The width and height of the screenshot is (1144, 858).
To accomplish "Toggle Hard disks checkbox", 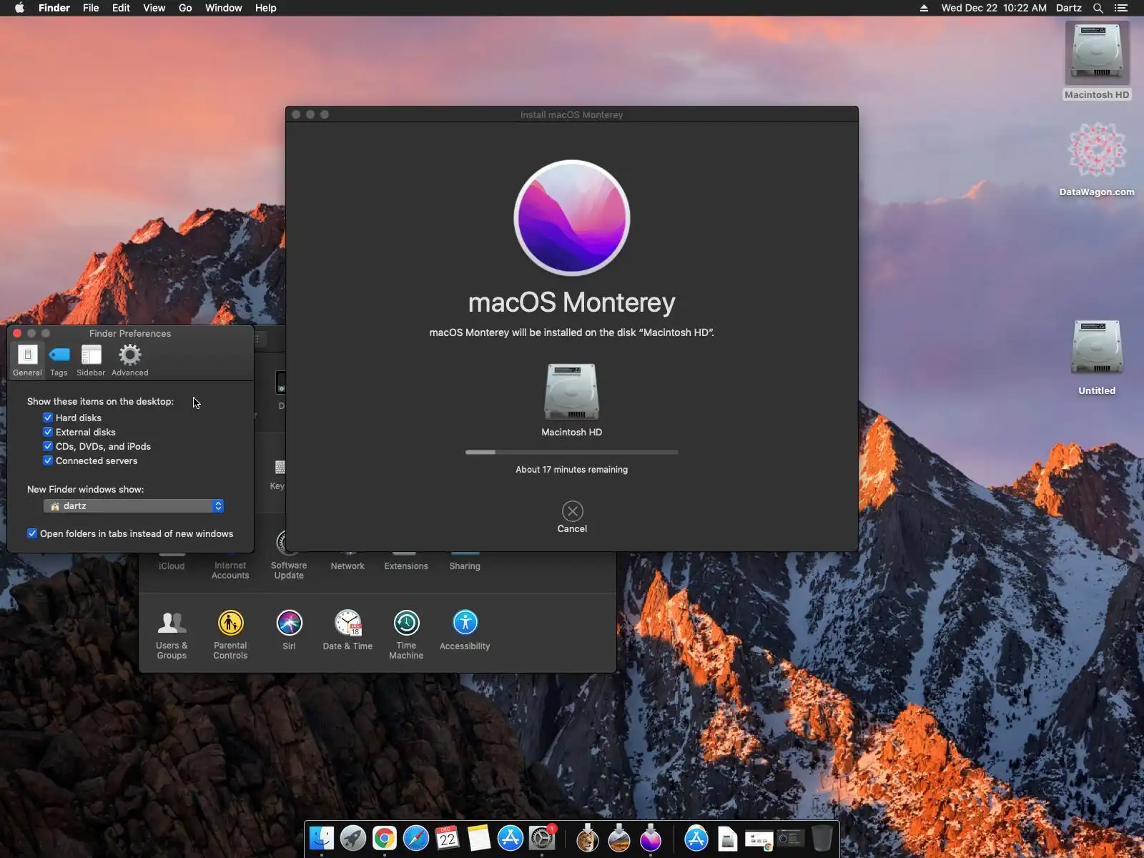I will (48, 418).
